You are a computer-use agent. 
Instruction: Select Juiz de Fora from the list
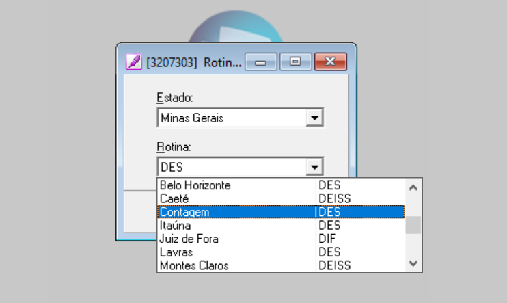click(281, 239)
